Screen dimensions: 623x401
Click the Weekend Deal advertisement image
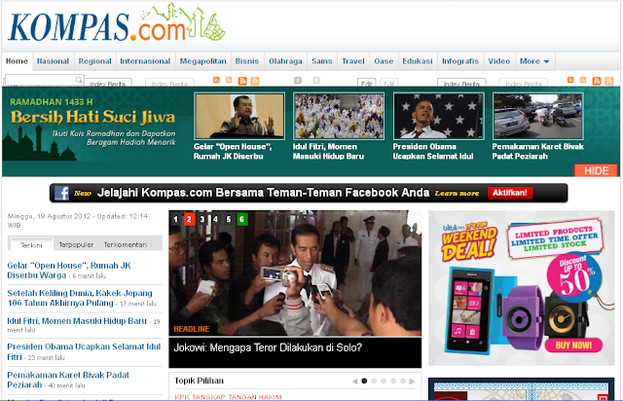point(522,288)
